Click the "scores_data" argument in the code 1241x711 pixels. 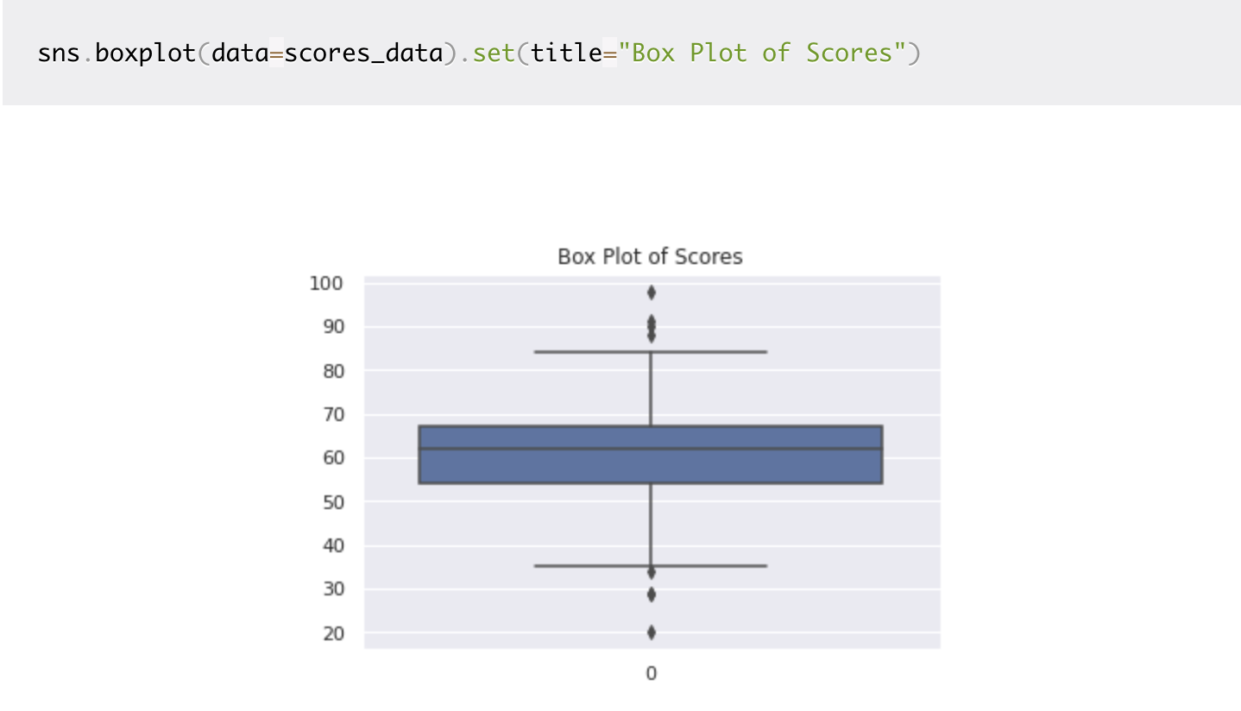[362, 53]
